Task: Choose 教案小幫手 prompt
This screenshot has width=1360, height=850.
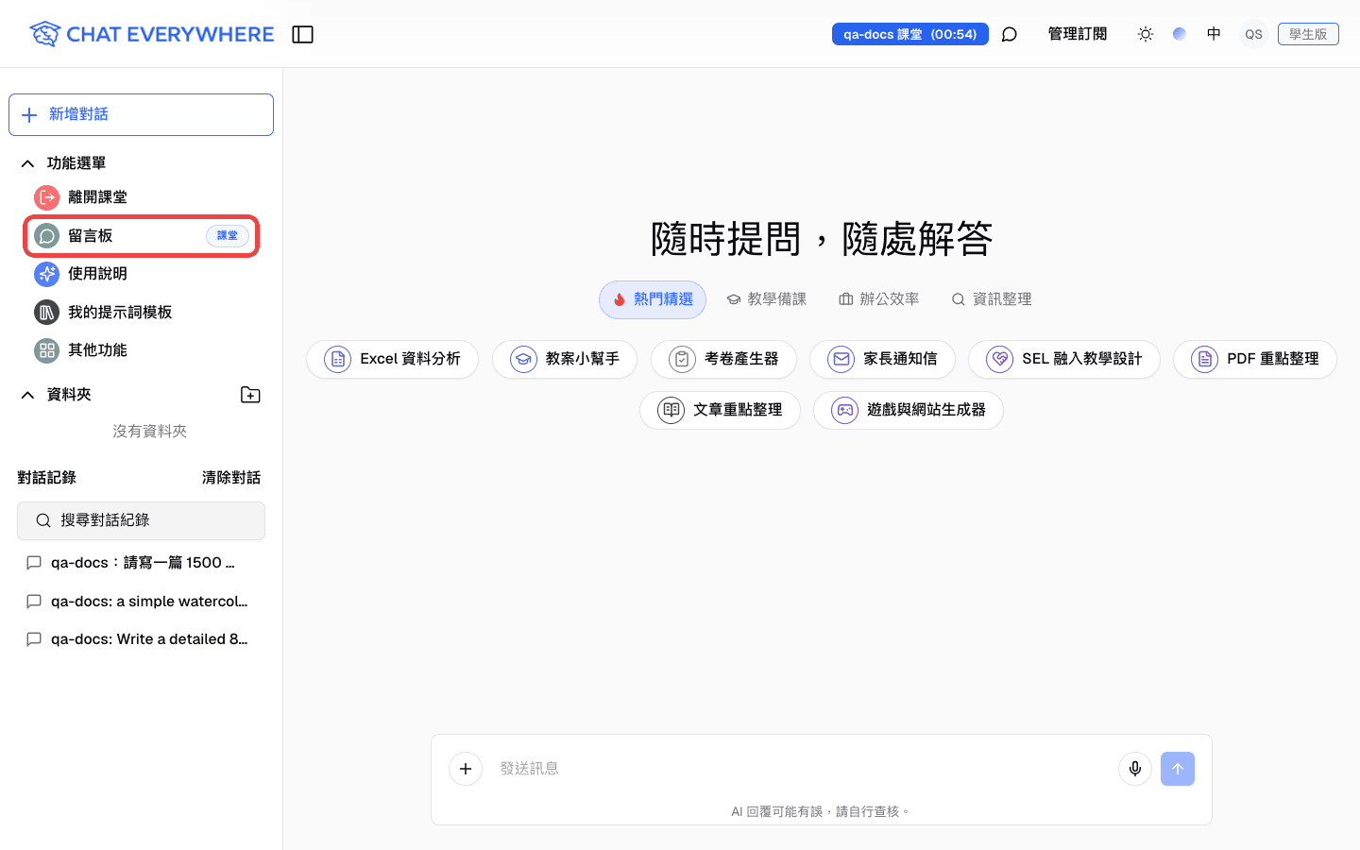Action: tap(565, 359)
